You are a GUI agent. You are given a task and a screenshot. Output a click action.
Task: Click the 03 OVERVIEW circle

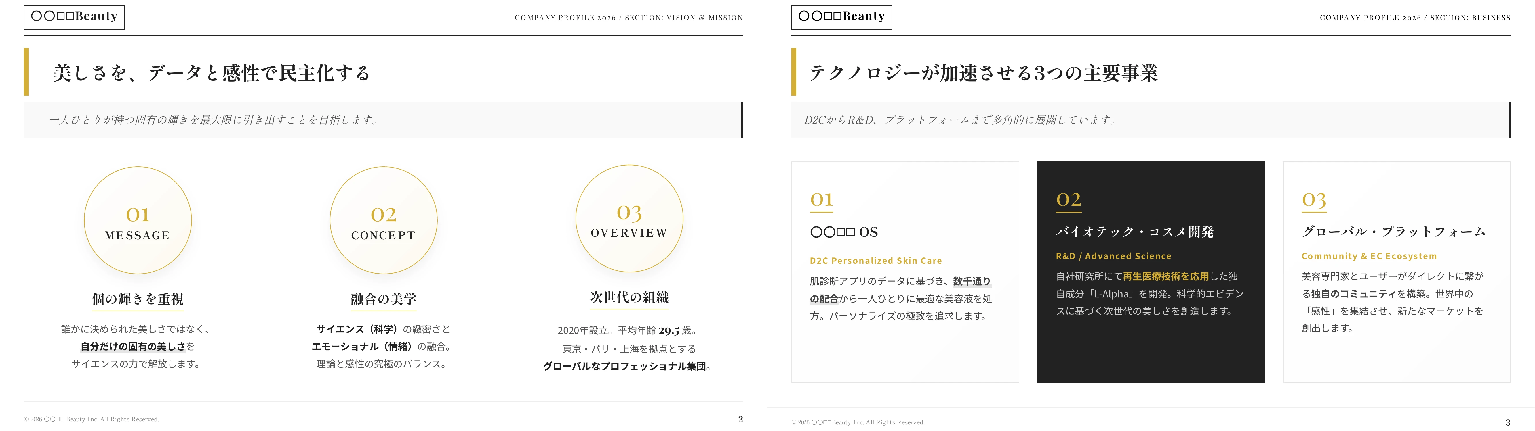629,219
